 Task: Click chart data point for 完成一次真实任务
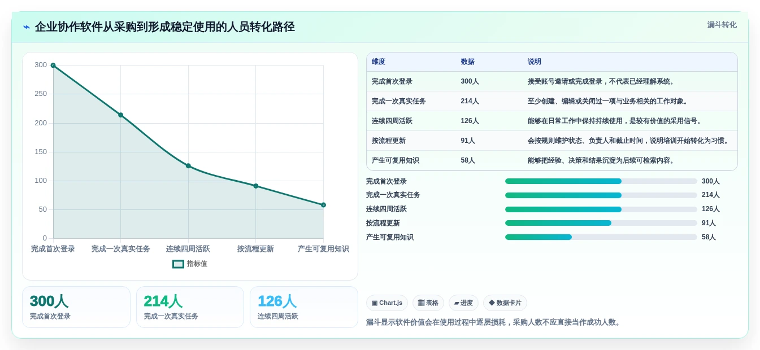tap(120, 115)
